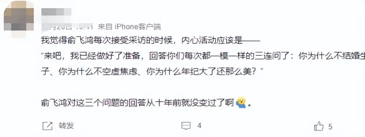Screen dimensions: 365x137
Task: Click the blurred post timestamp
Action: tap(67, 27)
